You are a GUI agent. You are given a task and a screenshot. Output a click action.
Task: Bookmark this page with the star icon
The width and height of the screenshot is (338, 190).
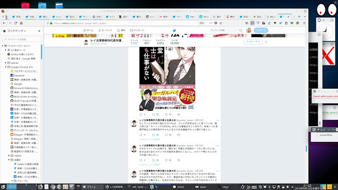(x=221, y=23)
